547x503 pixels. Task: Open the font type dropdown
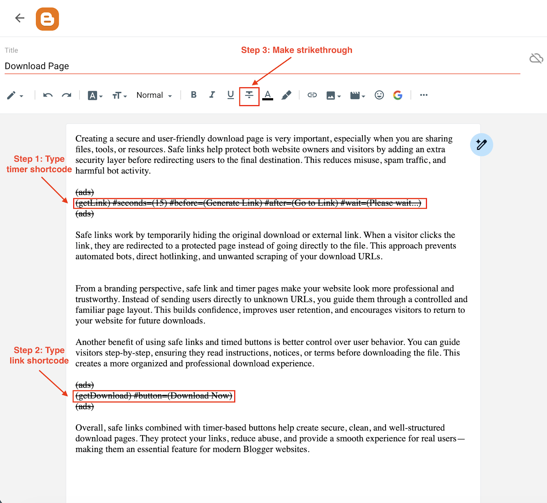[x=95, y=95]
